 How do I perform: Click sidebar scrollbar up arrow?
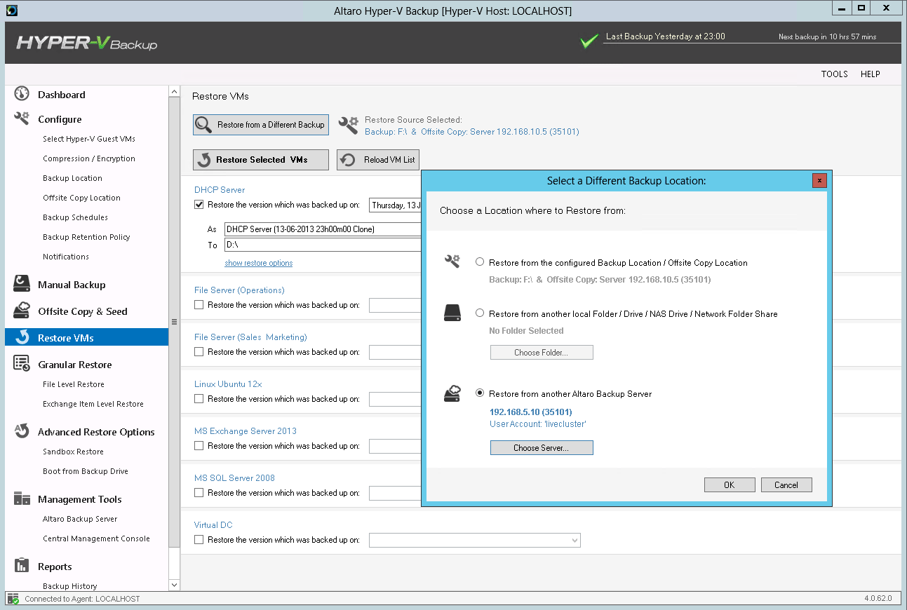(x=175, y=92)
